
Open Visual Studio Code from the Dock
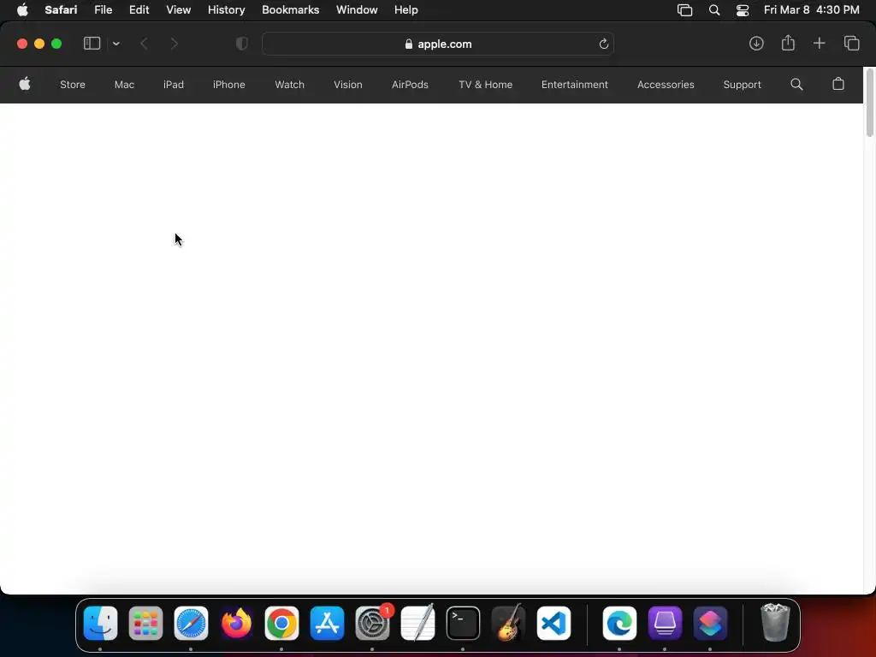(x=553, y=623)
